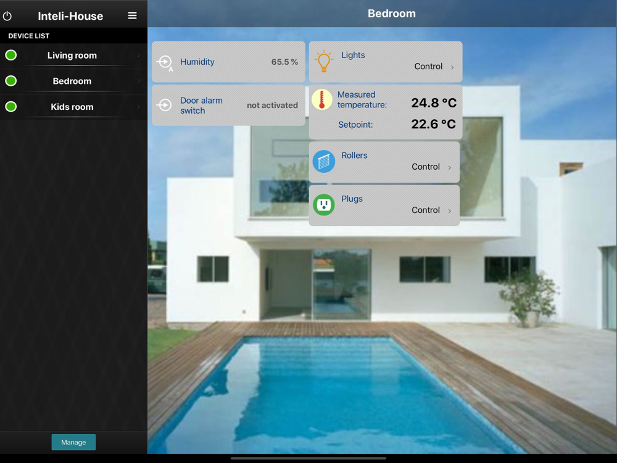Select the blue Rollers blinds icon
617x463 pixels.
(x=323, y=161)
